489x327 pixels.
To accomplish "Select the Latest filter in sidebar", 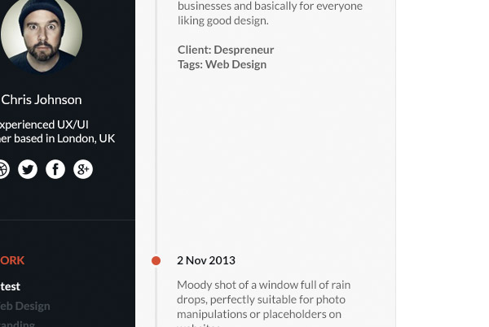I will coord(11,286).
